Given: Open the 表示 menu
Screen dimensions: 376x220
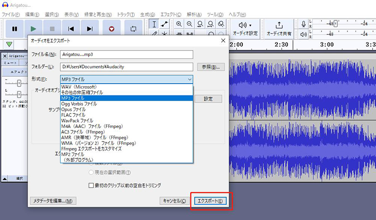Looking at the screenshot, I should click(x=71, y=14).
